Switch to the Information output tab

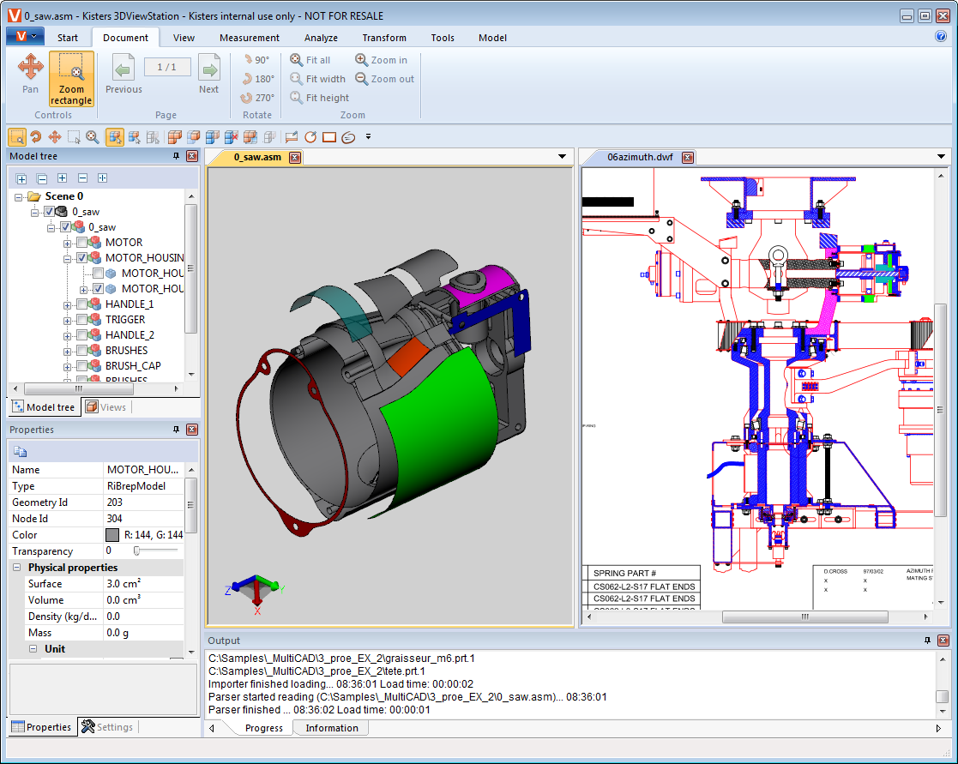tap(331, 728)
